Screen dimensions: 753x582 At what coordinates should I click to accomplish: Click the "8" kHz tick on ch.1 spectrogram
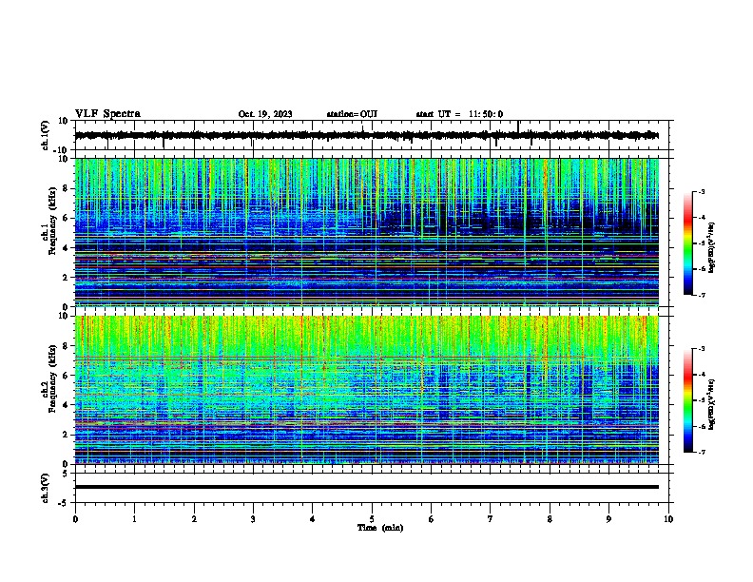[x=66, y=188]
